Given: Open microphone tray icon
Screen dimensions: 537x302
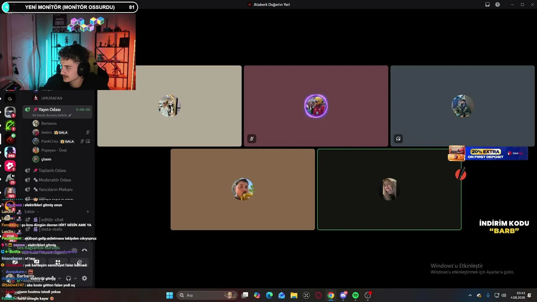Looking at the screenshot, I should (x=487, y=295).
